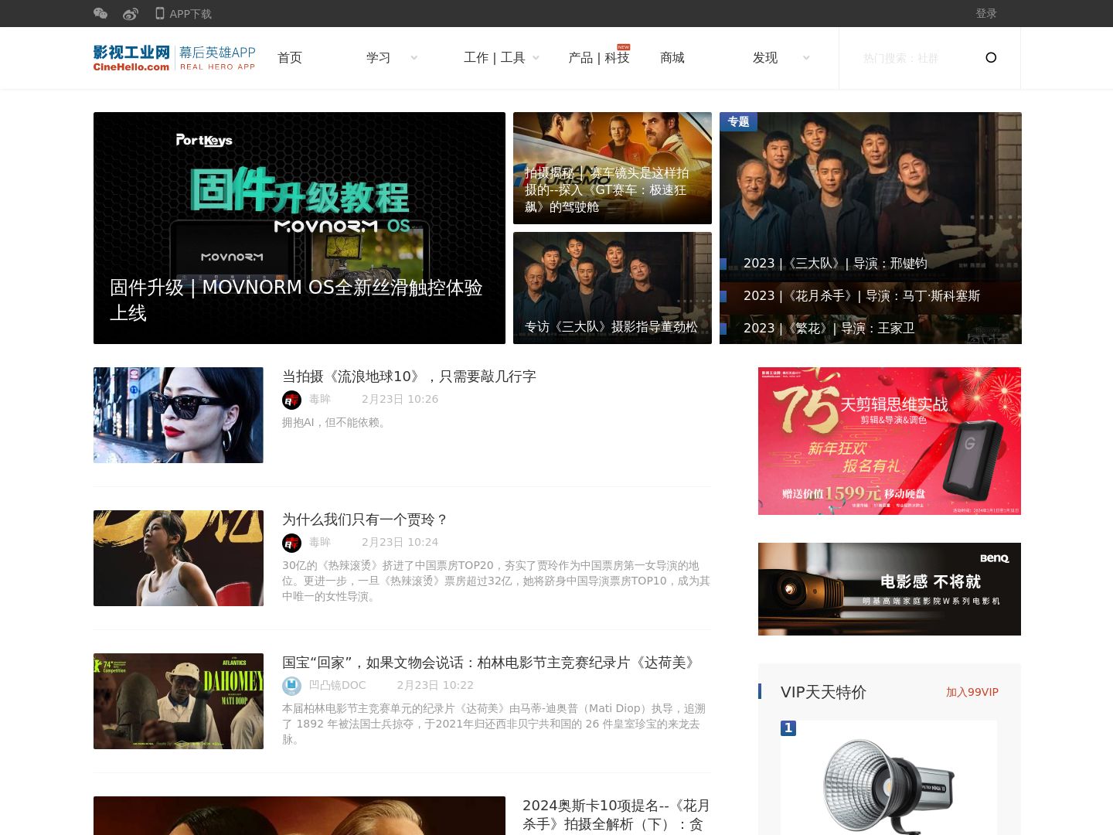Open the 75天剪辑思维实战 ad banner
Image resolution: width=1113 pixels, height=835 pixels.
[890, 441]
